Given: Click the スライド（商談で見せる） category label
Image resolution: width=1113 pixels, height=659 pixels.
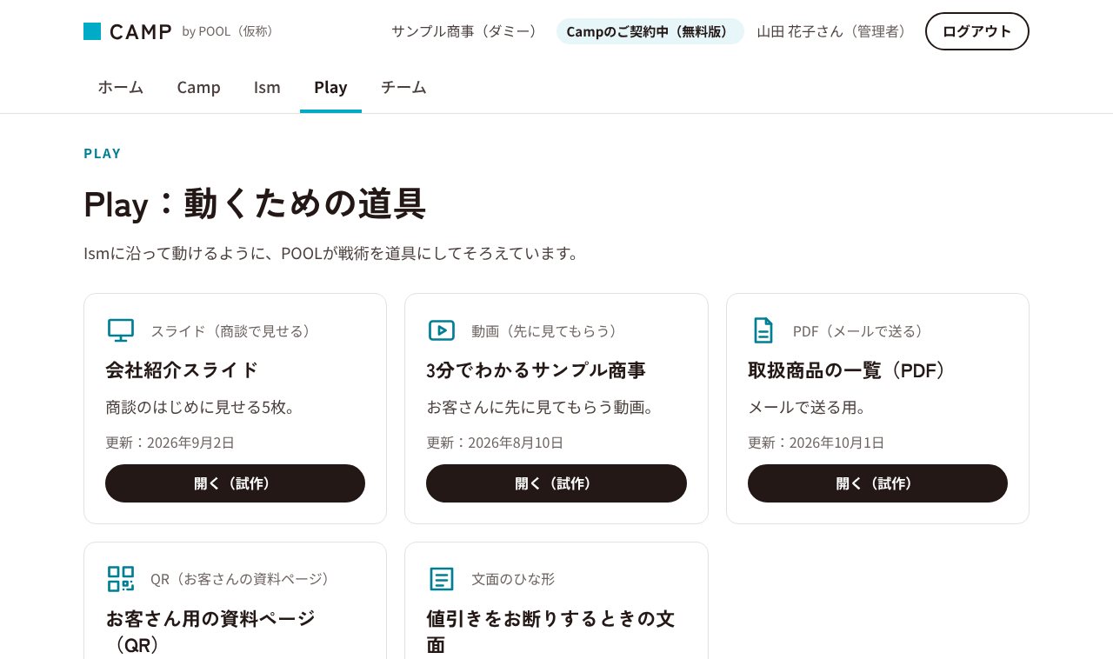Looking at the screenshot, I should (234, 331).
